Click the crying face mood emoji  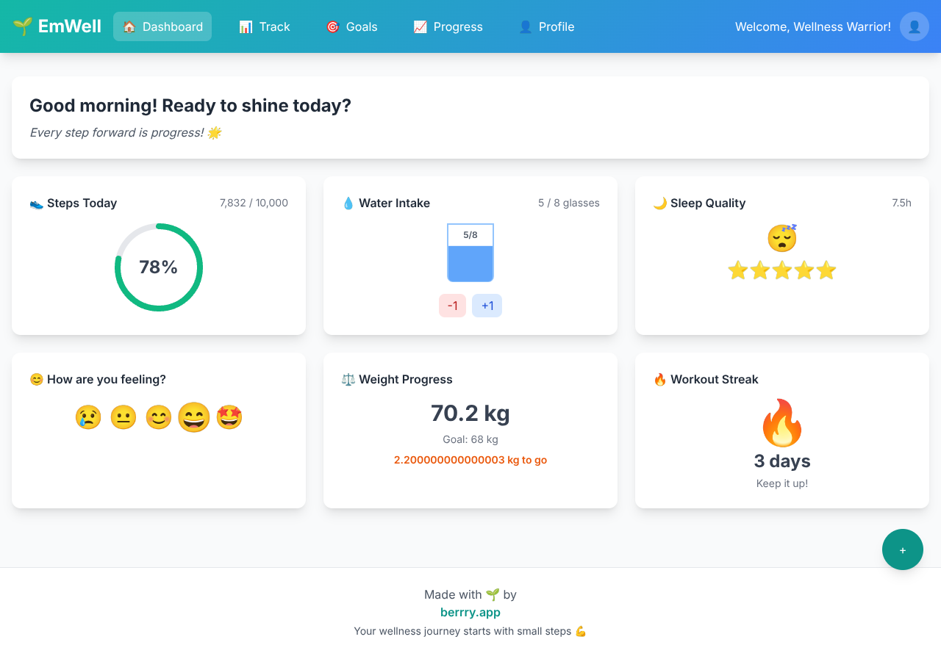[88, 417]
